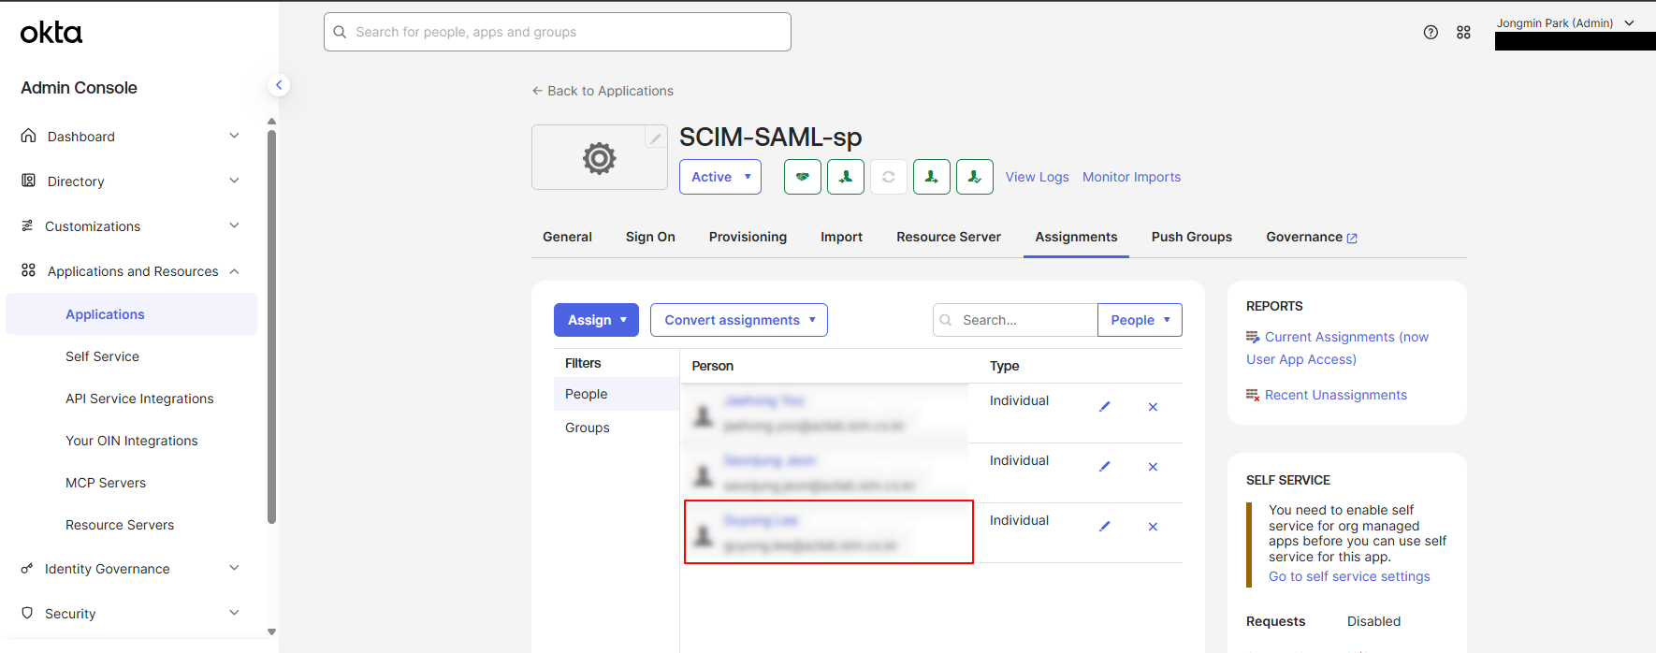Click the person icon button beside the handshake
Screen dimensions: 1656x653
pos(846,177)
